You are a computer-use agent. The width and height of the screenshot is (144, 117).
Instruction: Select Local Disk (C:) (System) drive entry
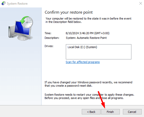82,47
